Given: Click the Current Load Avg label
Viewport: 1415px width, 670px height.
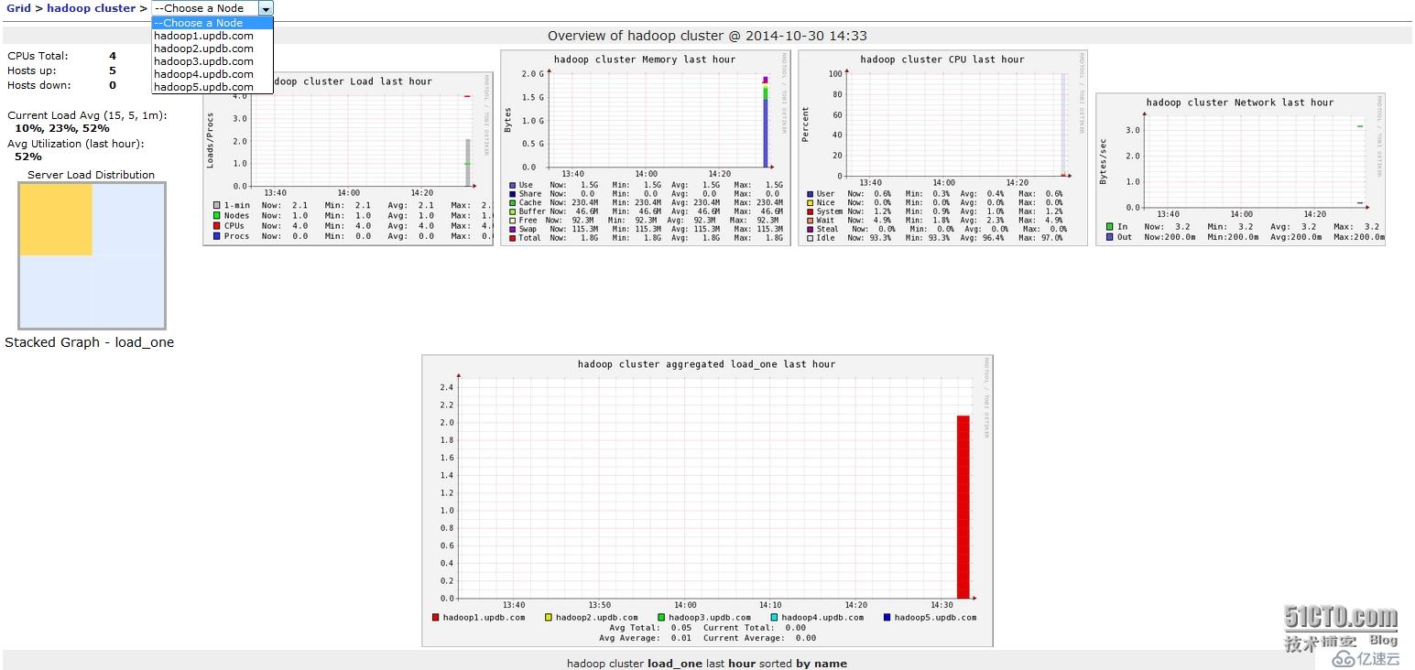Looking at the screenshot, I should [87, 115].
